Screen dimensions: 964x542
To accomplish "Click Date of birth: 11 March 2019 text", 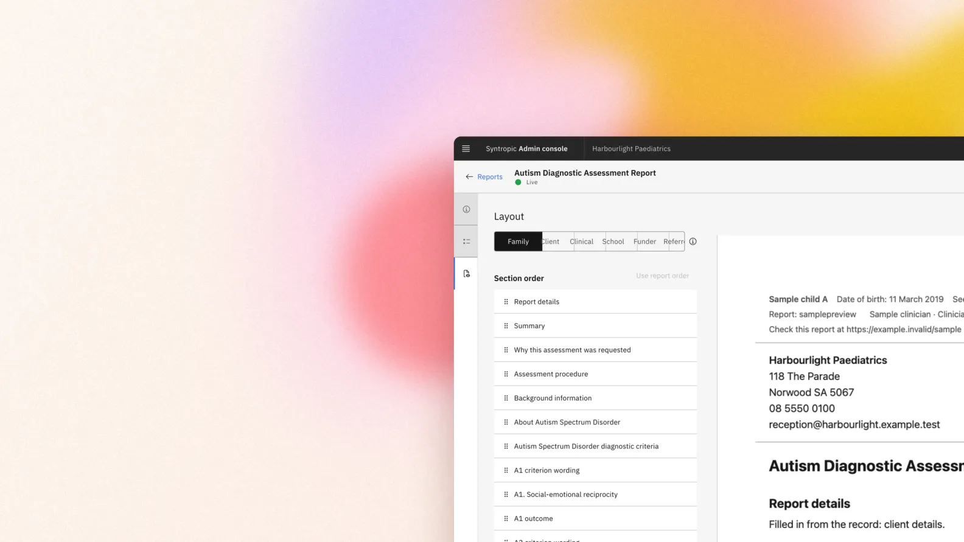I will coord(890,299).
